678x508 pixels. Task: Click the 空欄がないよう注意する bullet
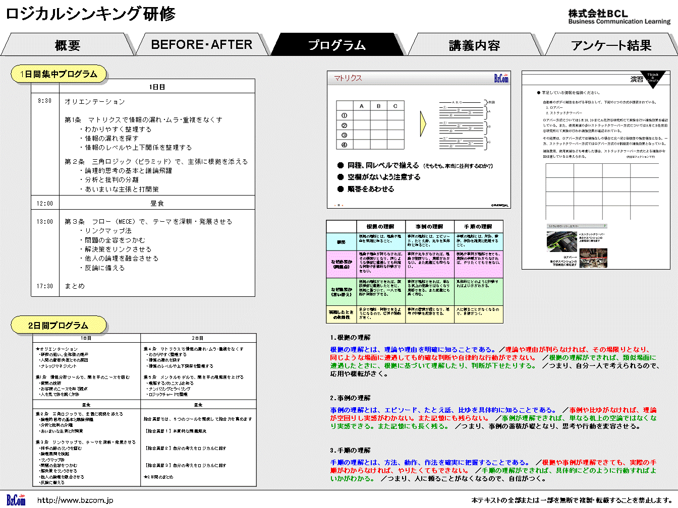379,177
